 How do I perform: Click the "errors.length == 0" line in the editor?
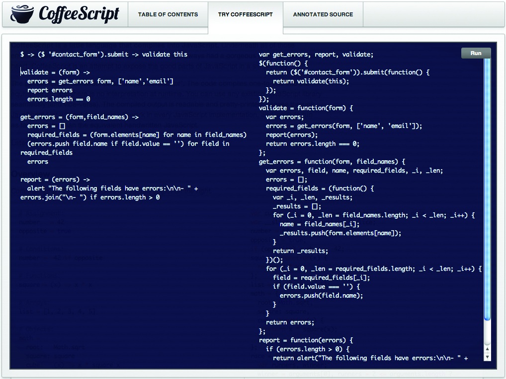coord(59,99)
